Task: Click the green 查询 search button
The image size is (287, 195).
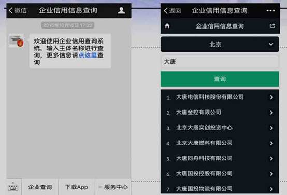Action: [220, 79]
